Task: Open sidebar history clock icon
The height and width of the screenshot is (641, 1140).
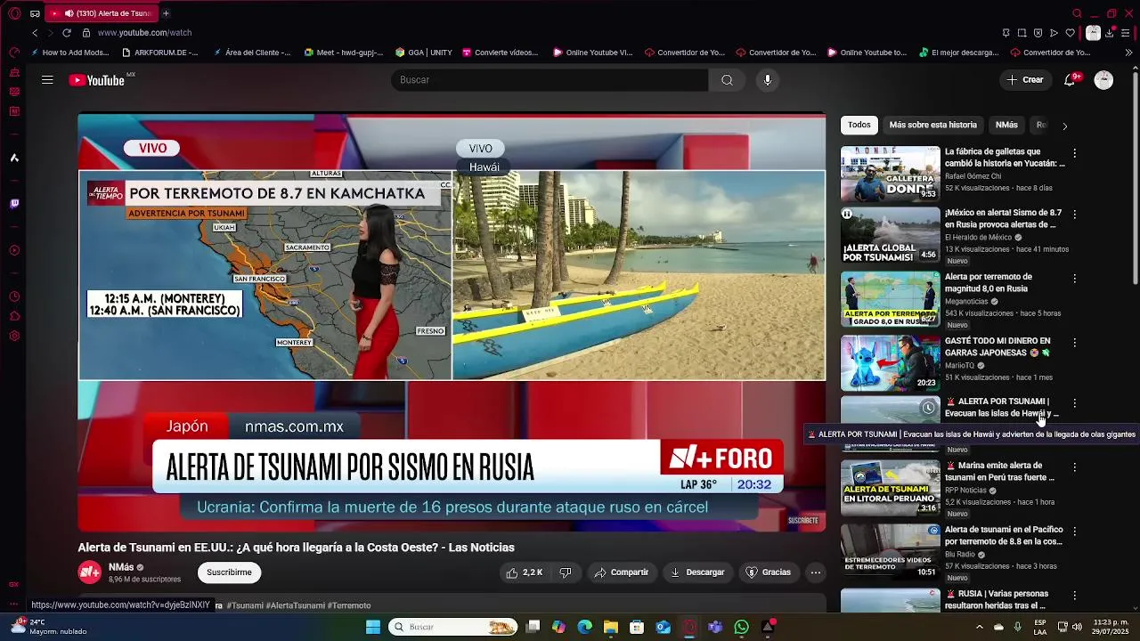Action: point(14,296)
